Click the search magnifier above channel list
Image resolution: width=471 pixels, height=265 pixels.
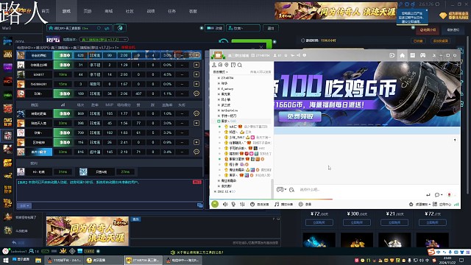[240, 65]
